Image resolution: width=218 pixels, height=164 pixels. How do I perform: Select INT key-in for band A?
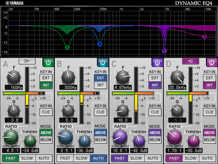pyautogui.click(x=46, y=85)
